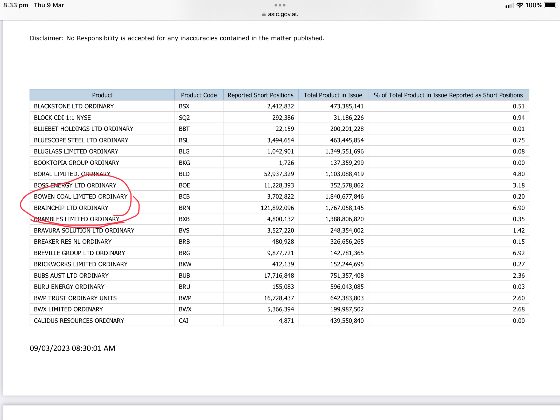Tap the asic.gov.au address bar
Image resolution: width=560 pixels, height=420 pixels.
pos(280,14)
